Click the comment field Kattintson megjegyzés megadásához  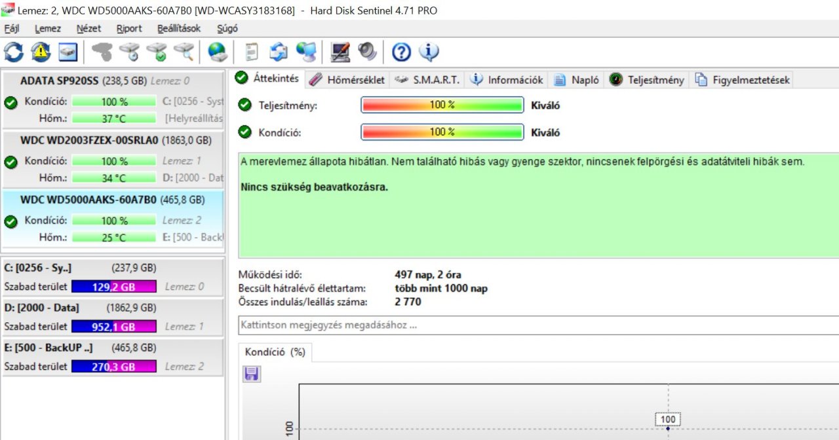[538, 325]
